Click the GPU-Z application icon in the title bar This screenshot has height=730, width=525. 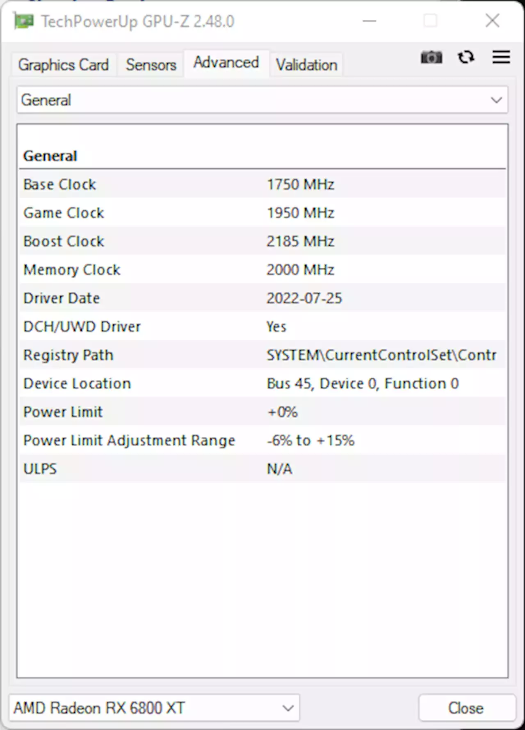click(23, 21)
